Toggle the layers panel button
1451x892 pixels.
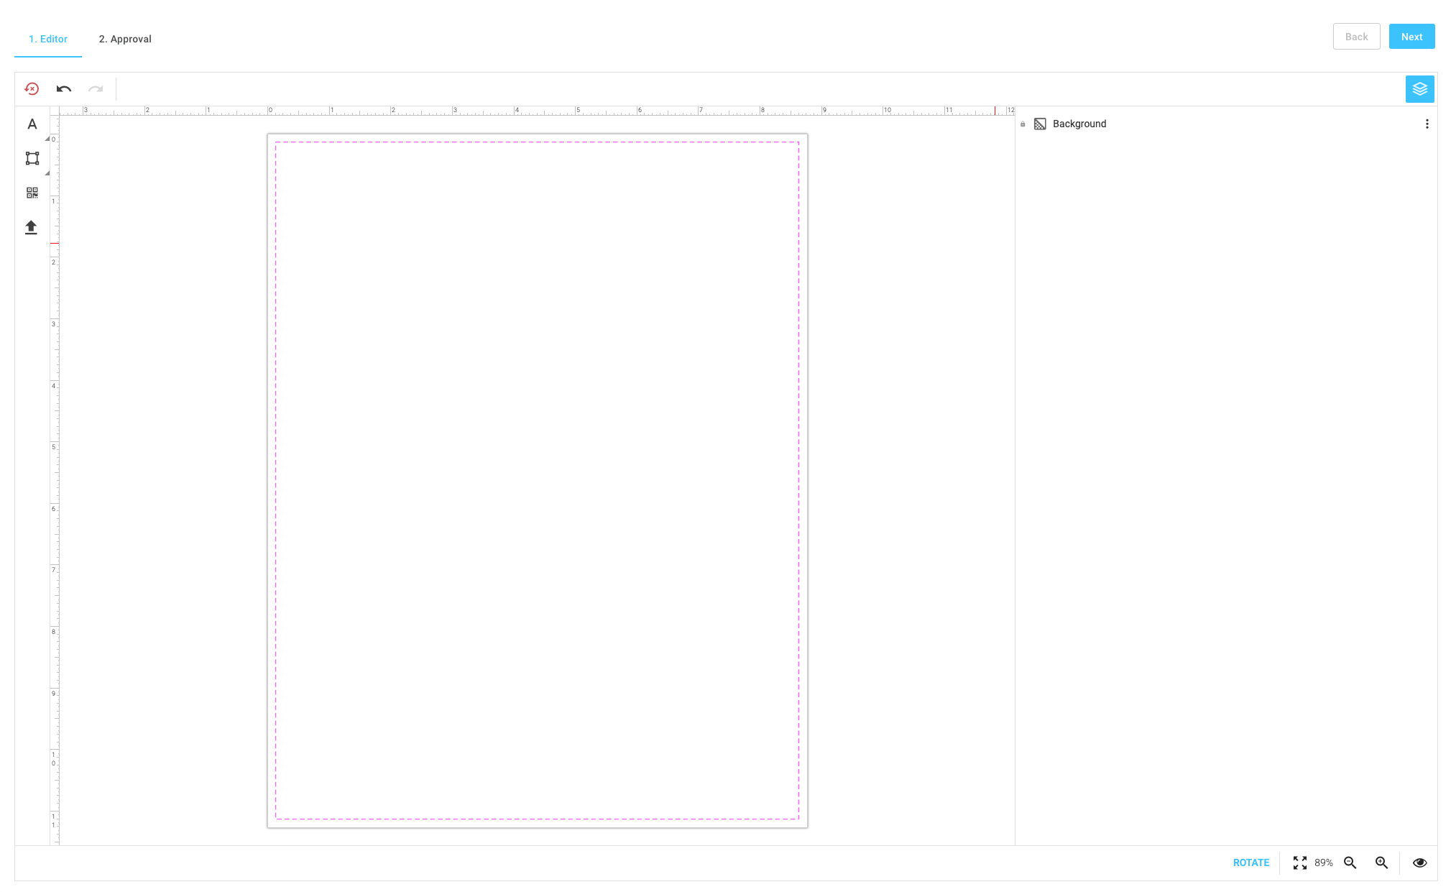coord(1419,89)
